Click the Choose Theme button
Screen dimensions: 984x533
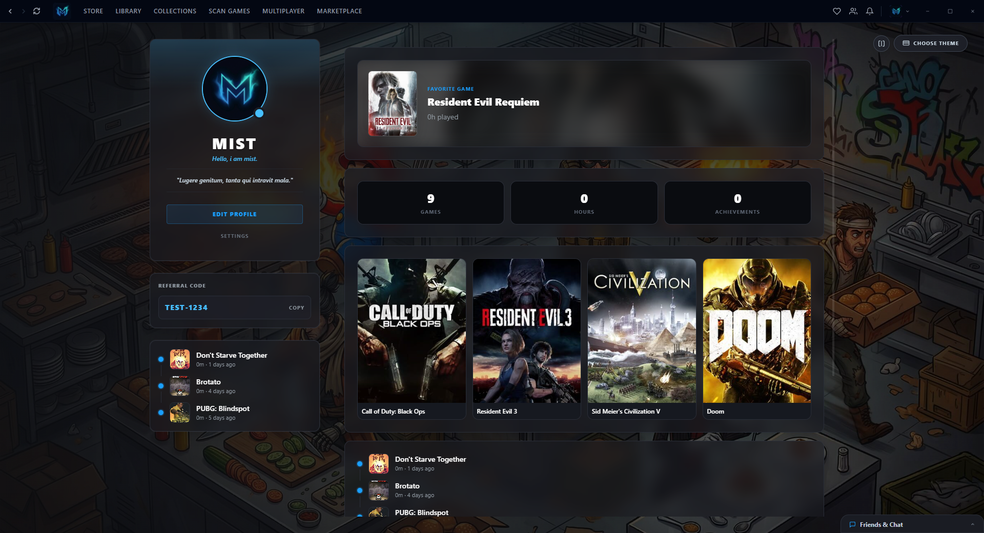(x=931, y=43)
